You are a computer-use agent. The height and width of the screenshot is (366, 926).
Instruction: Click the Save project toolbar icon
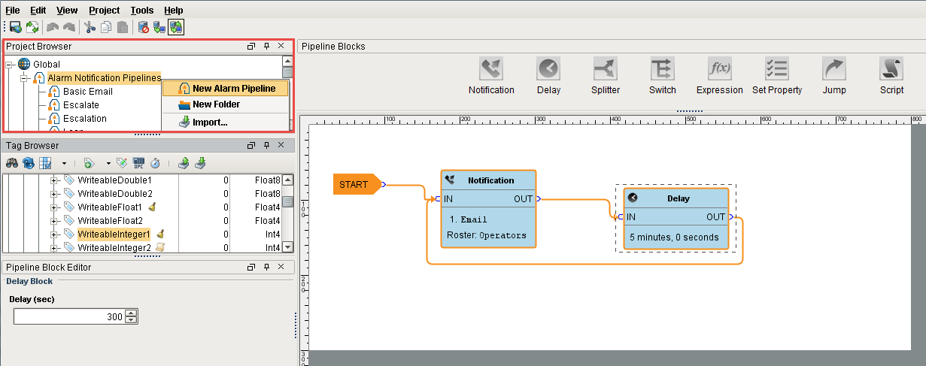15,27
